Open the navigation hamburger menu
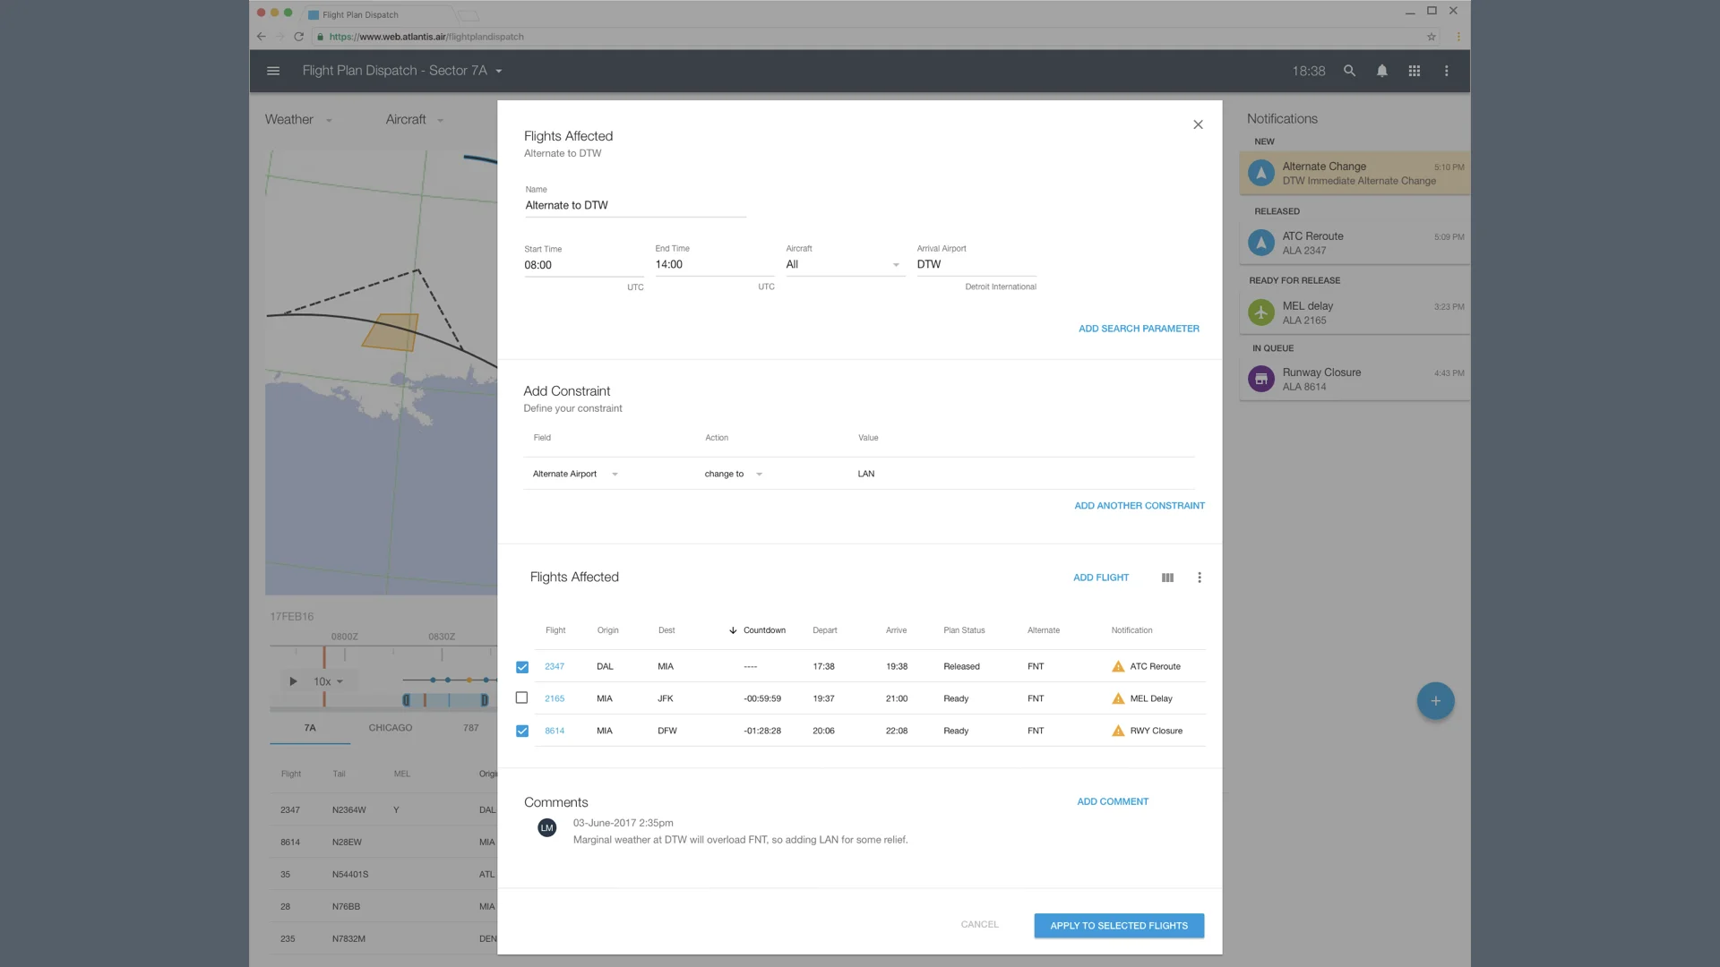 point(273,71)
